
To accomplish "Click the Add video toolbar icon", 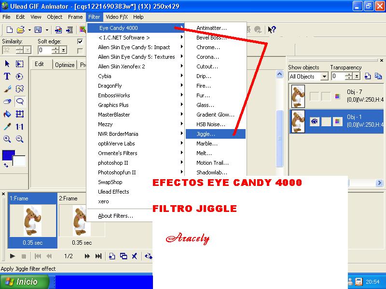I will [x=69, y=30].
